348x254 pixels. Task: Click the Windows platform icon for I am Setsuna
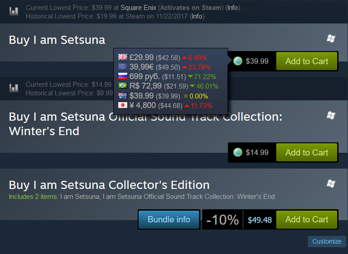click(x=331, y=38)
